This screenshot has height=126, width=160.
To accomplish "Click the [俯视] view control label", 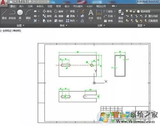I will coord(7,31).
